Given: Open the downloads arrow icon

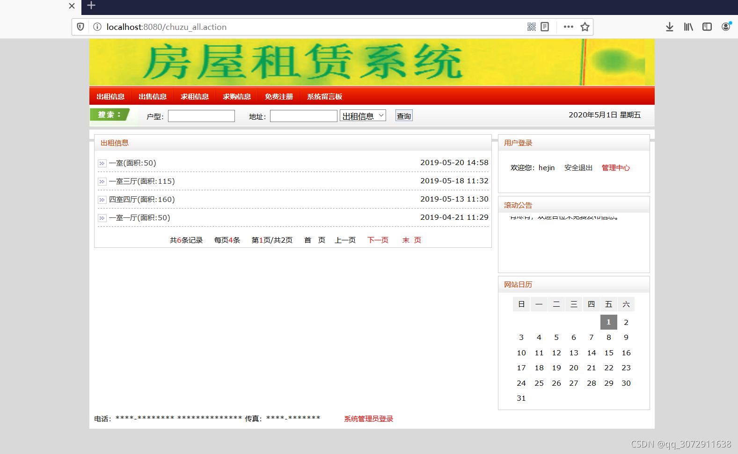Looking at the screenshot, I should (x=670, y=27).
